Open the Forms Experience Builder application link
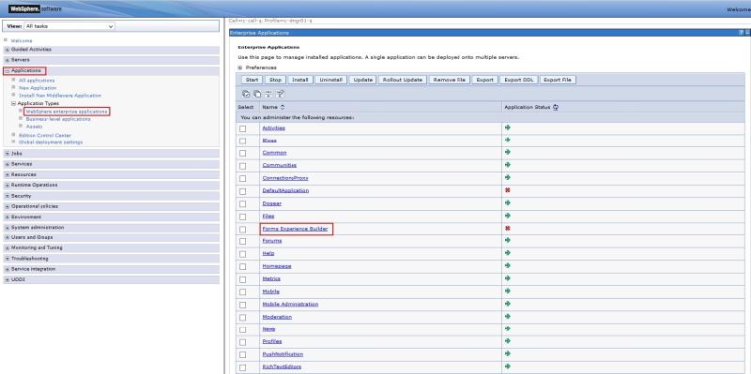The image size is (751, 374). pyautogui.click(x=295, y=229)
